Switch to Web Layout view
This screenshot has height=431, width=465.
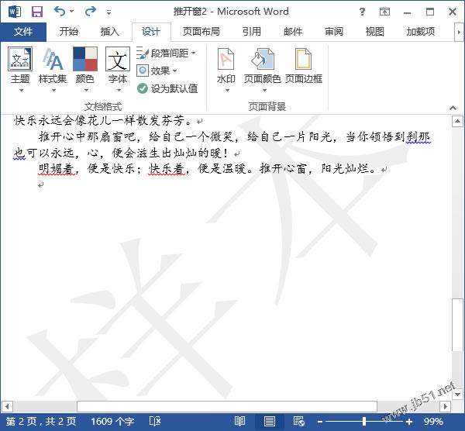pyautogui.click(x=298, y=421)
